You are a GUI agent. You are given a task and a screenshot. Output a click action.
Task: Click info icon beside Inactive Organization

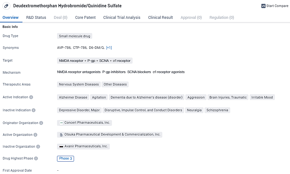coord(38,147)
